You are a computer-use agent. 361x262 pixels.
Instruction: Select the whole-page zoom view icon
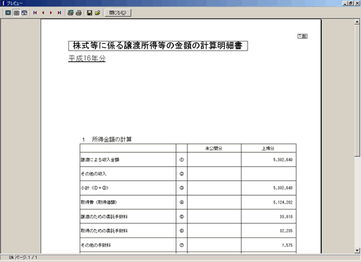pos(8,13)
